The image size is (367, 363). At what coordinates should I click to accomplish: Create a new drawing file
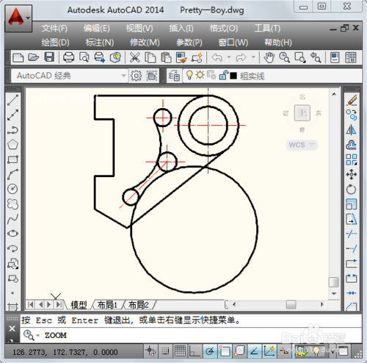click(18, 58)
